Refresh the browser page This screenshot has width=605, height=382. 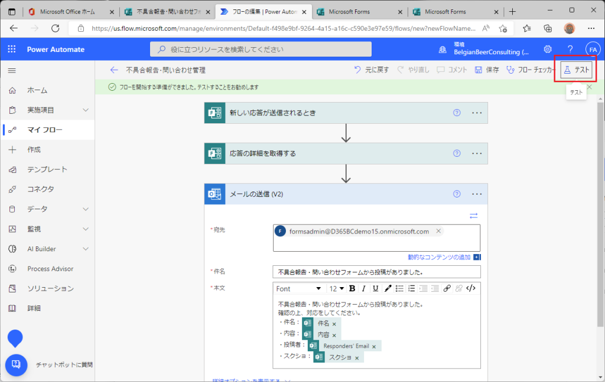coord(56,28)
